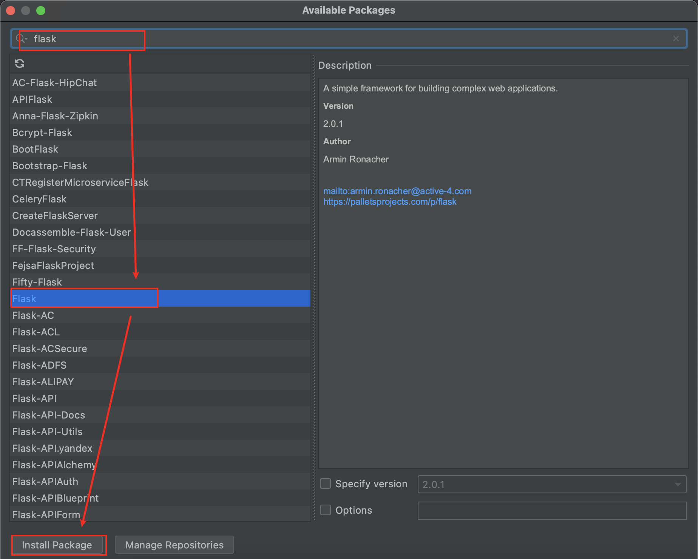Select the Anna-Flask-Zipkin package
Screen dimensions: 698x559
(x=160, y=116)
